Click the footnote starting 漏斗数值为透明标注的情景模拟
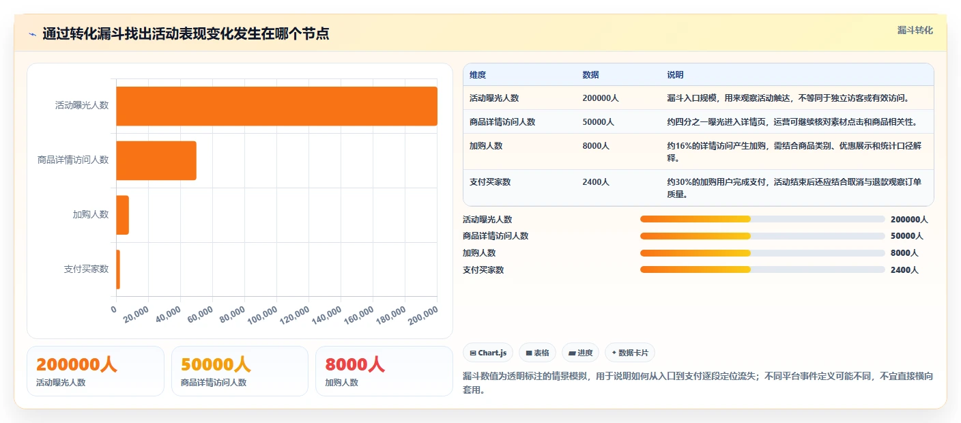The height and width of the screenshot is (423, 961). (x=698, y=383)
